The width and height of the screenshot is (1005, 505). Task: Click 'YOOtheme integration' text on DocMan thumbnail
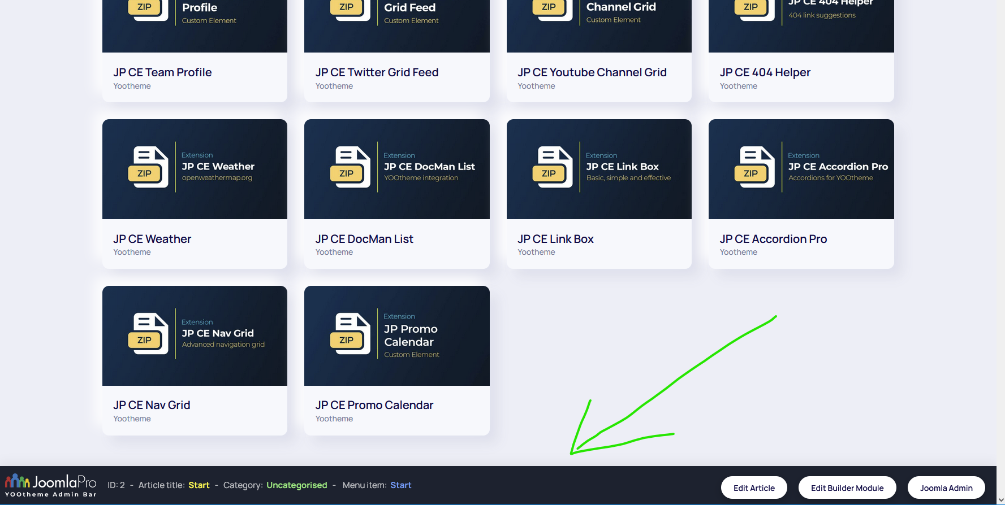click(421, 178)
